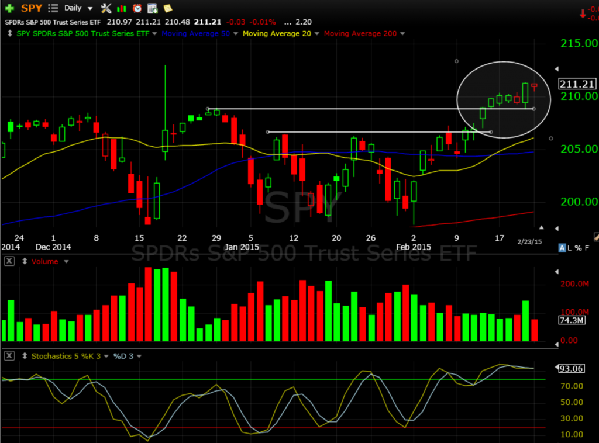This screenshot has height=443, width=599.
Task: Click the %D 3 label
Action: (123, 356)
